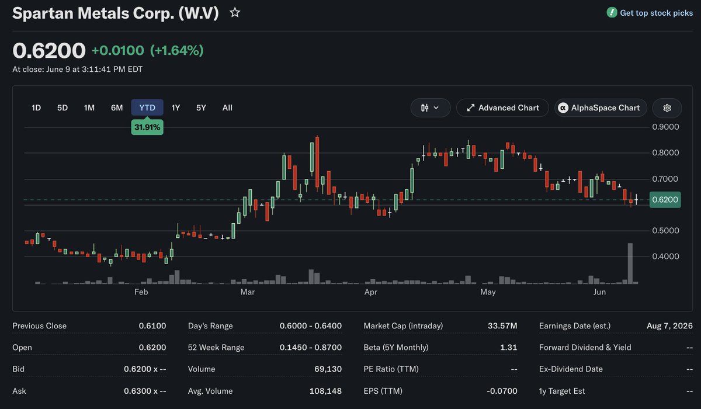Screen dimensions: 701x409
Task: Click the Mar label on the time axis
Action: (247, 292)
